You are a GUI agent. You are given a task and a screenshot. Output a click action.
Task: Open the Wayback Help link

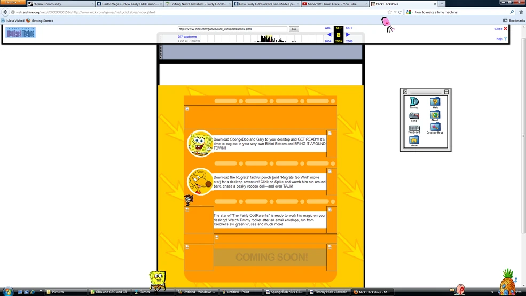click(x=501, y=39)
